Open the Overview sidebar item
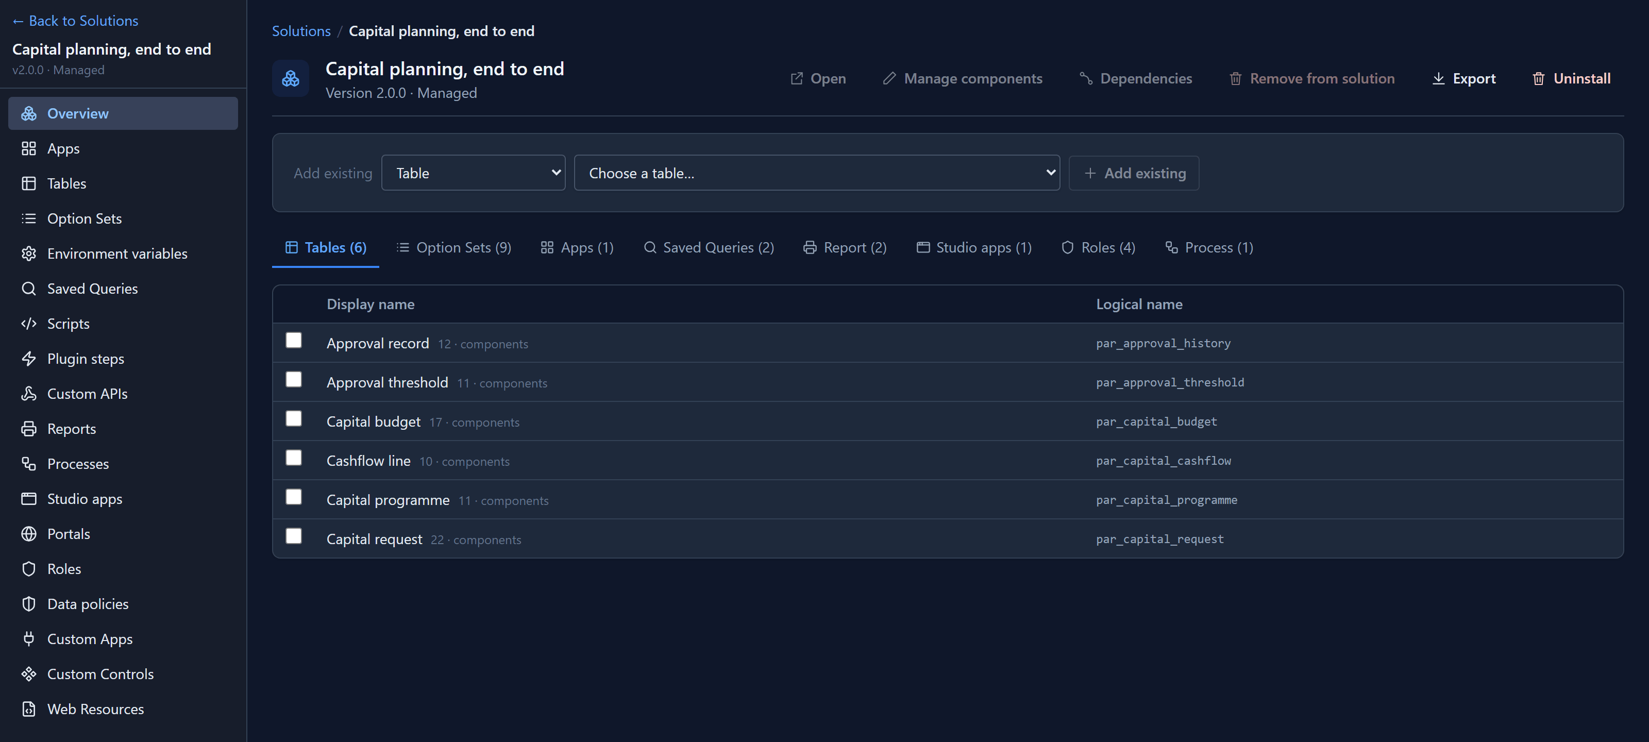The image size is (1649, 742). pyautogui.click(x=123, y=113)
